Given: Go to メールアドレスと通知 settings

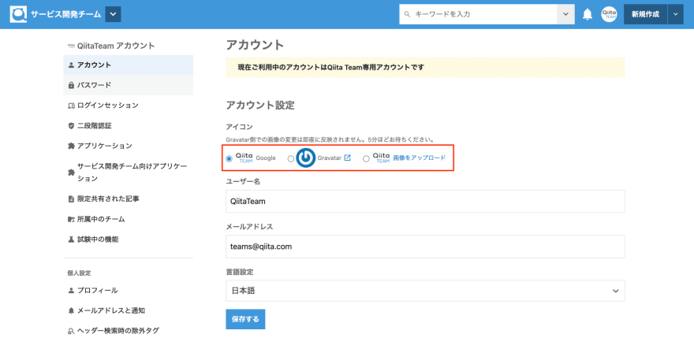Looking at the screenshot, I should pyautogui.click(x=129, y=311).
